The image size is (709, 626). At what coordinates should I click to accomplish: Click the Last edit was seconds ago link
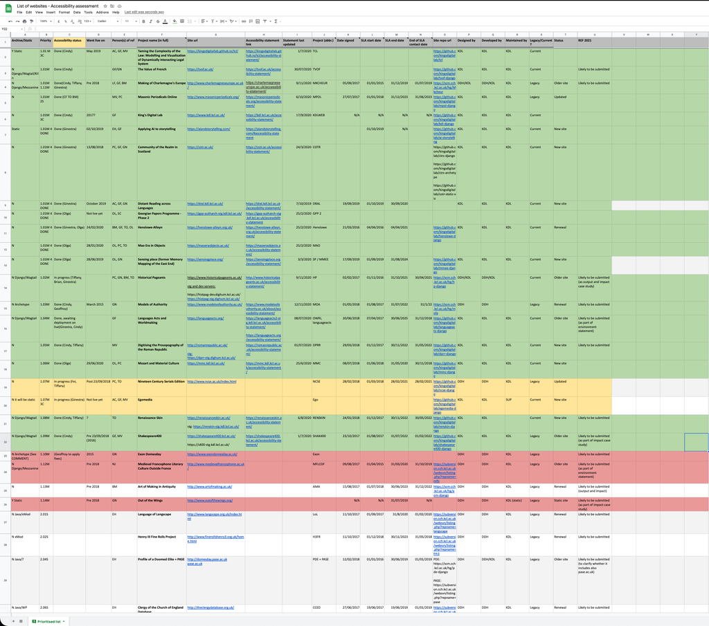click(x=145, y=12)
